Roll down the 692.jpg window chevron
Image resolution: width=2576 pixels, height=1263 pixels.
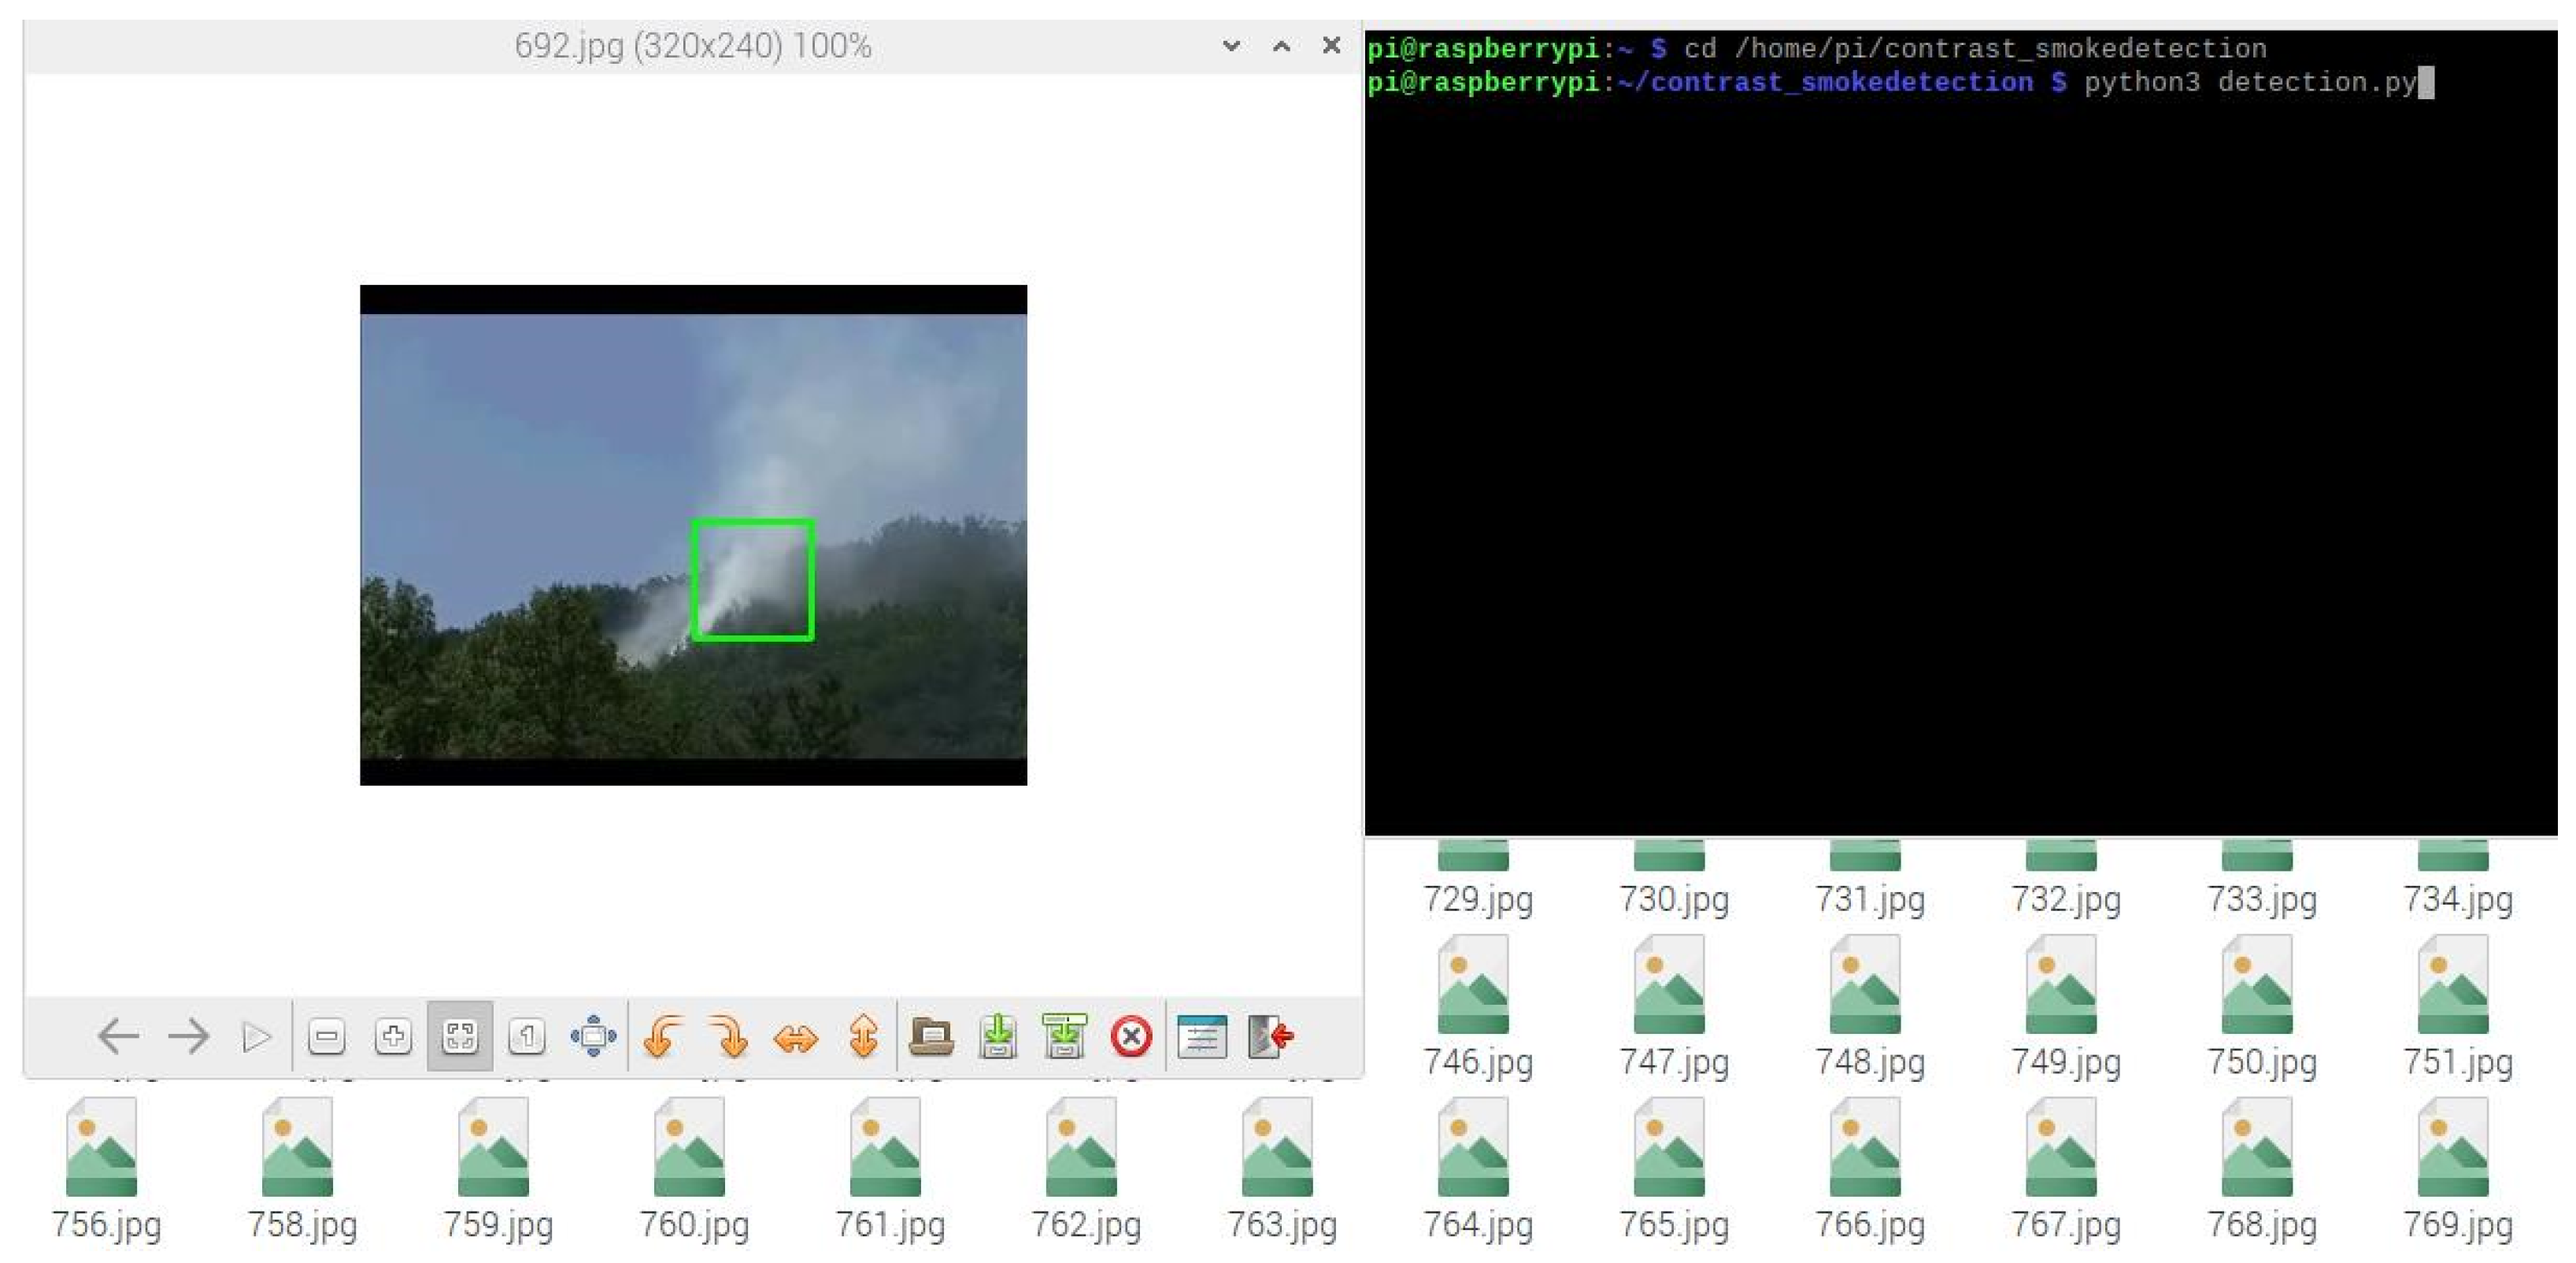1231,46
